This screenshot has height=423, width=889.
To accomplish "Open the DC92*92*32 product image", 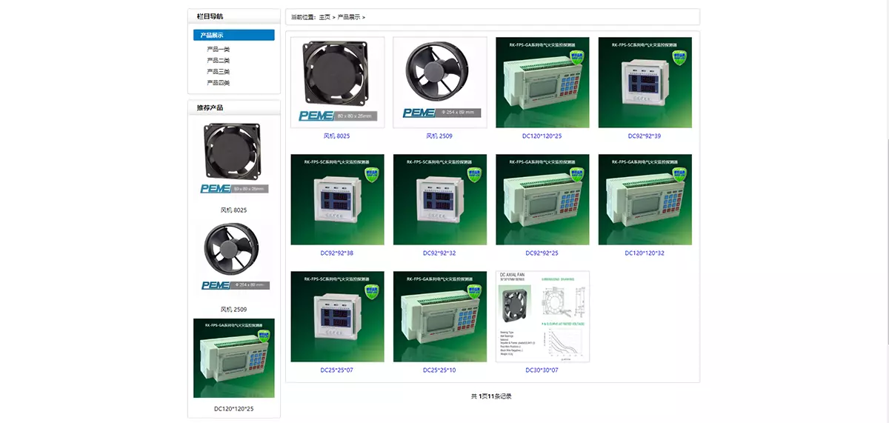I will pyautogui.click(x=439, y=199).
